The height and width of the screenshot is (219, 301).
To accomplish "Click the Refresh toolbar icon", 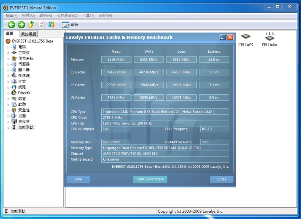I will (x=41, y=24).
